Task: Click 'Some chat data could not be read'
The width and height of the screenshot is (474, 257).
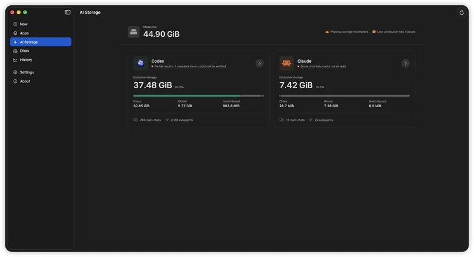Action: pos(323,66)
